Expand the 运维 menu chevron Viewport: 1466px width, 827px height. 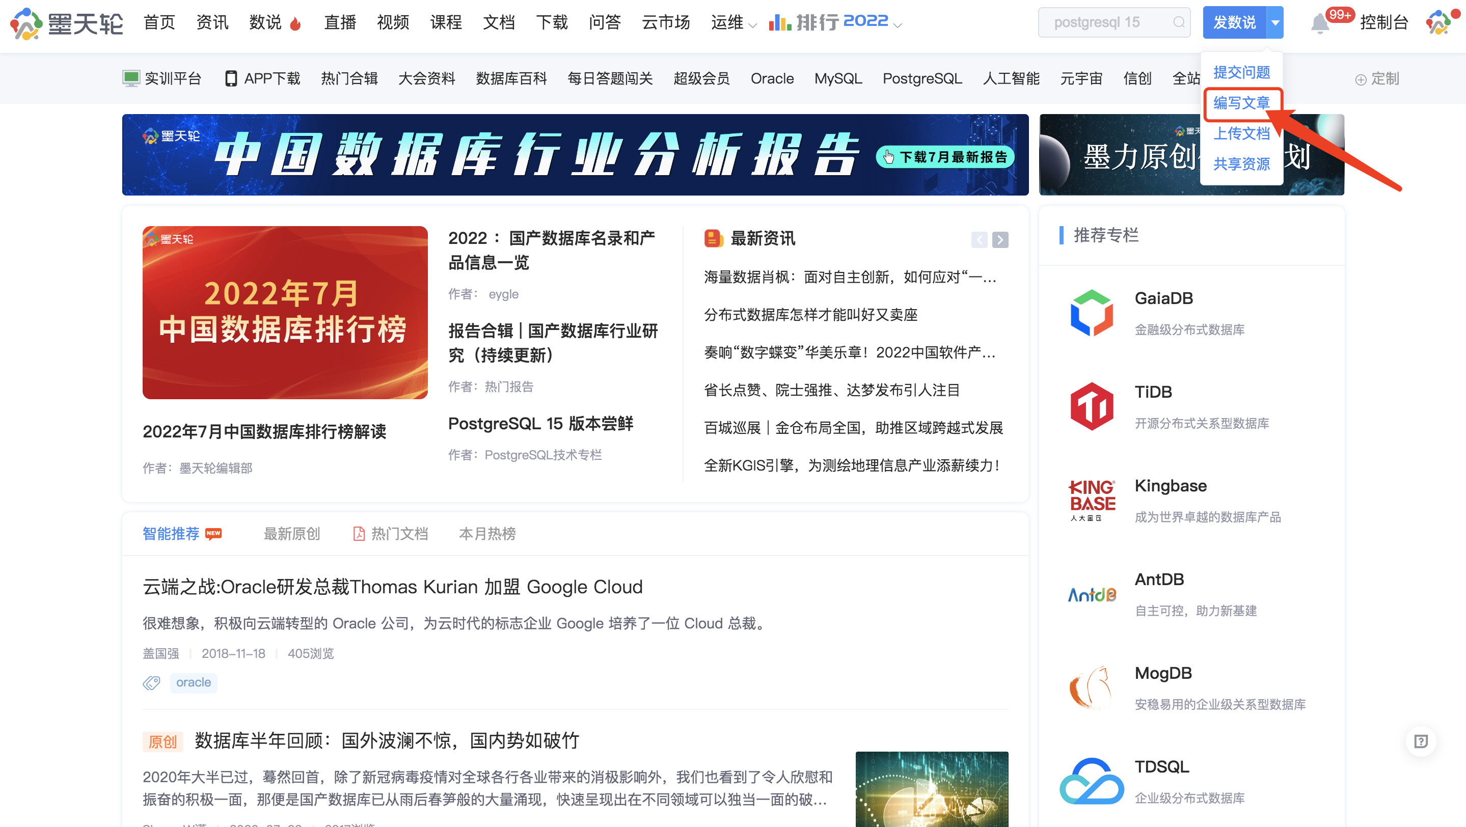[x=752, y=25]
